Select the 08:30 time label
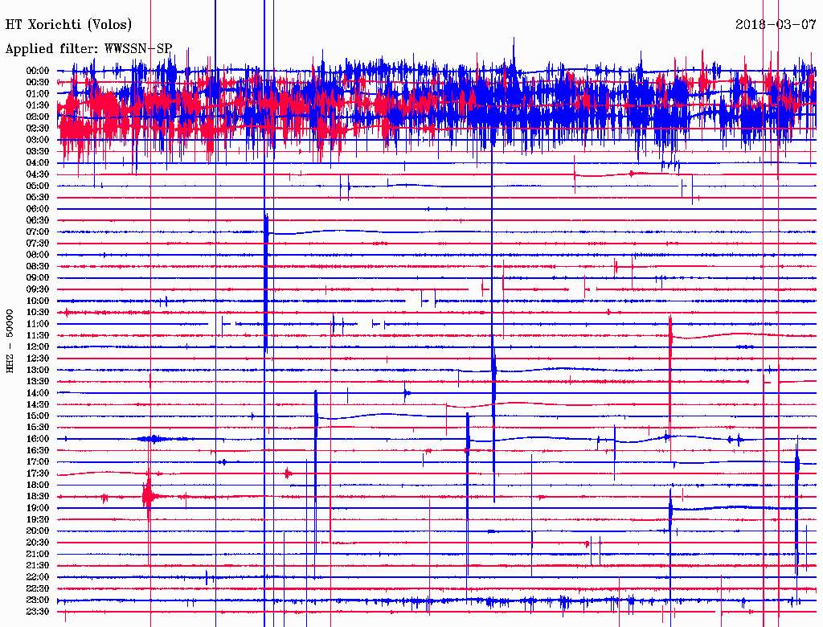 pos(38,266)
